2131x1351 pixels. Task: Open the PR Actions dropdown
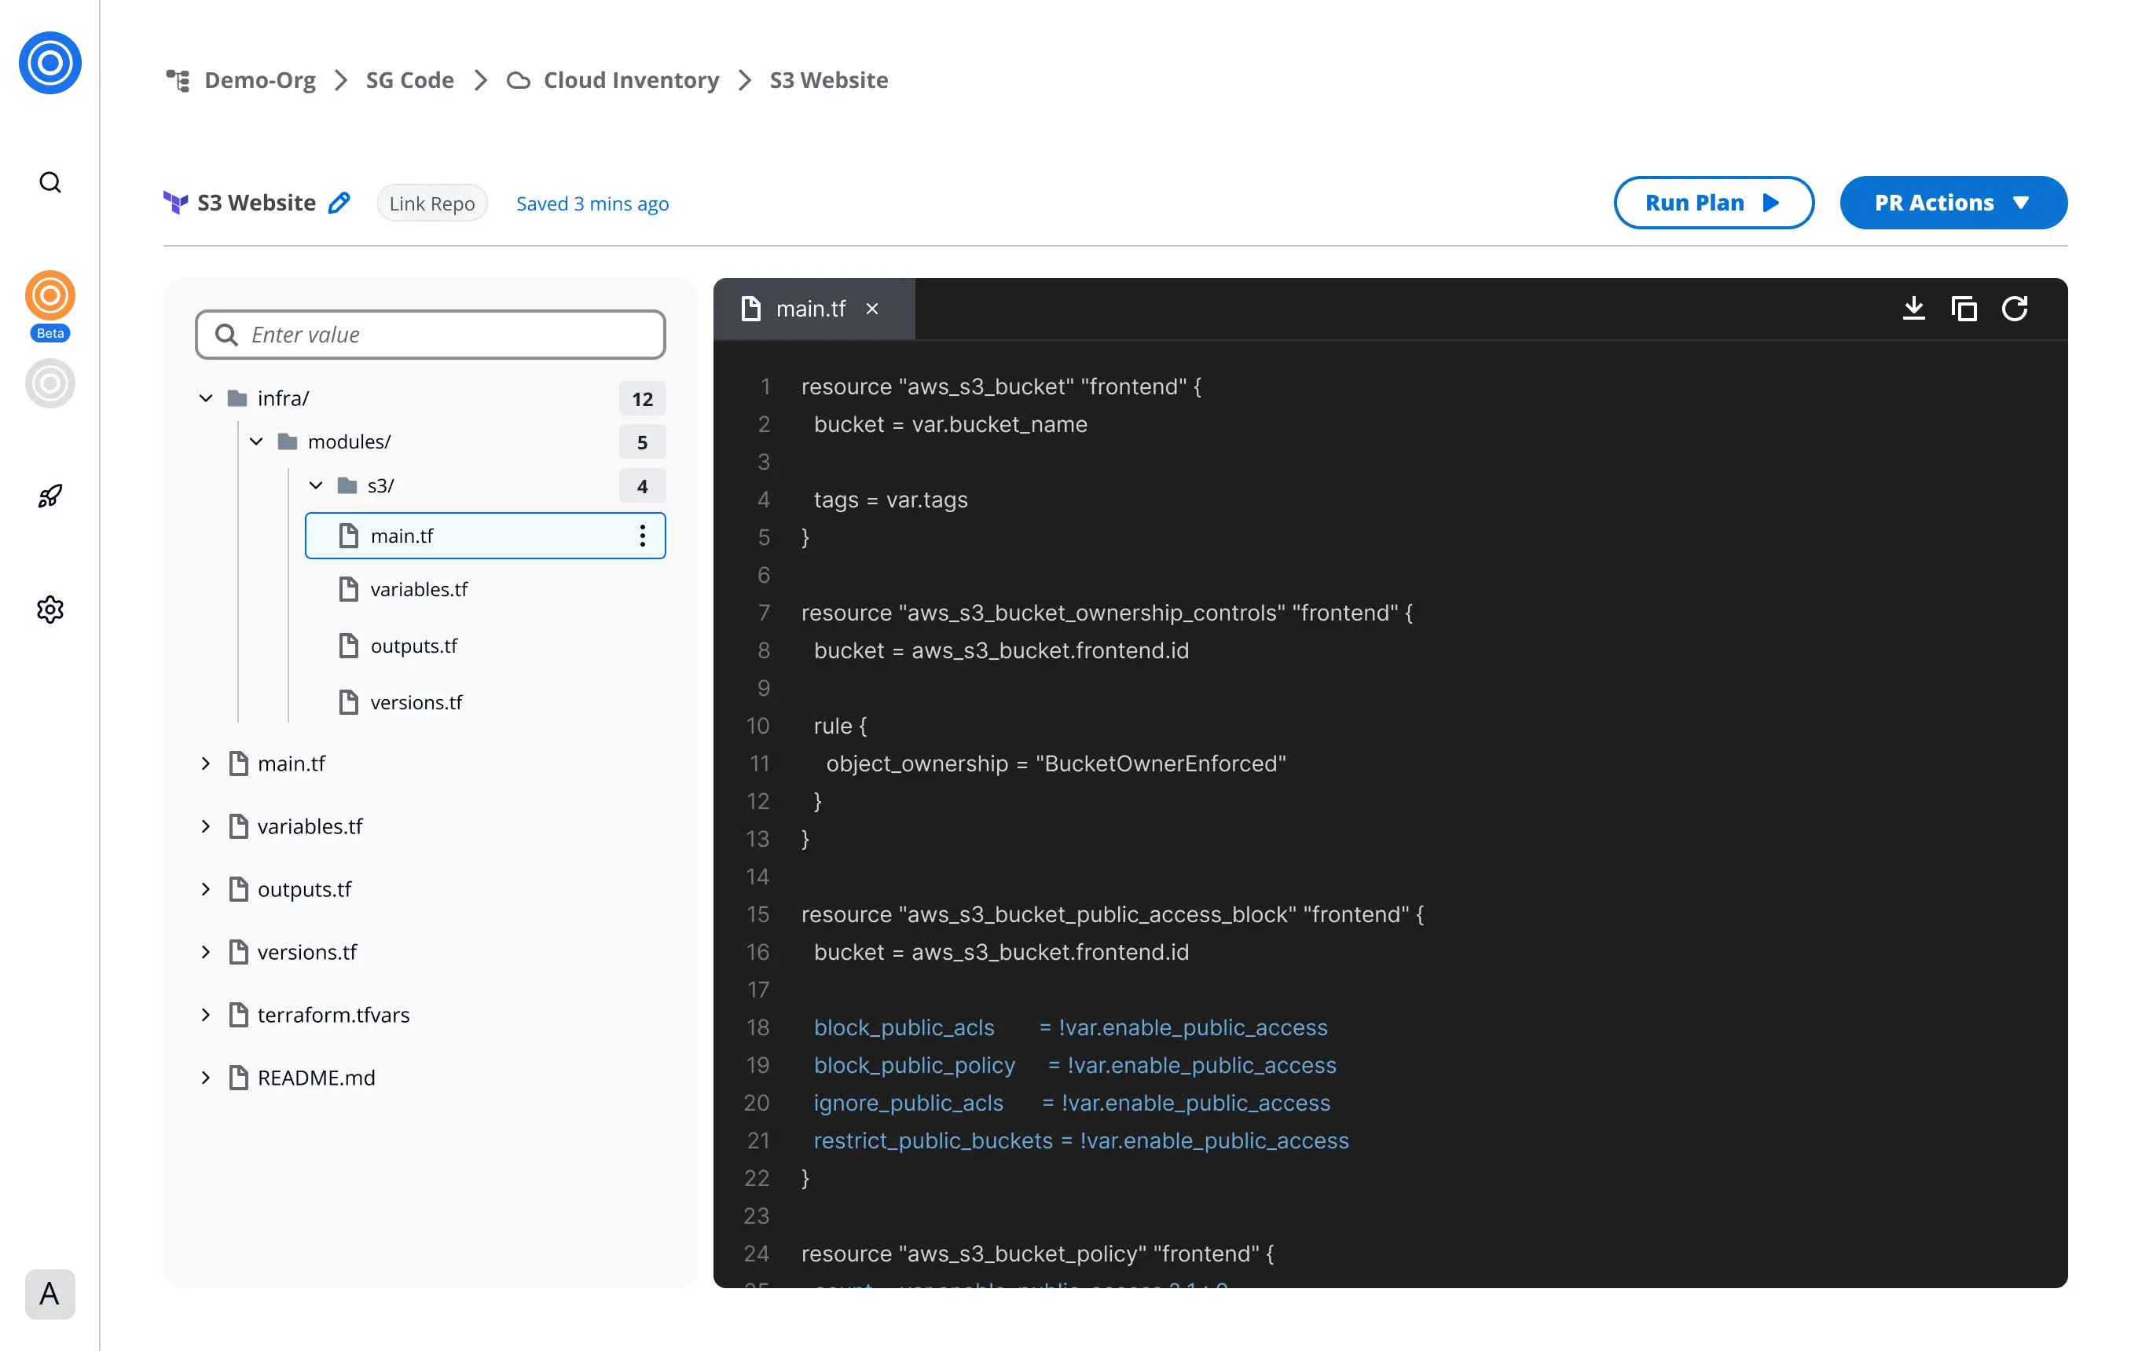coord(1952,203)
